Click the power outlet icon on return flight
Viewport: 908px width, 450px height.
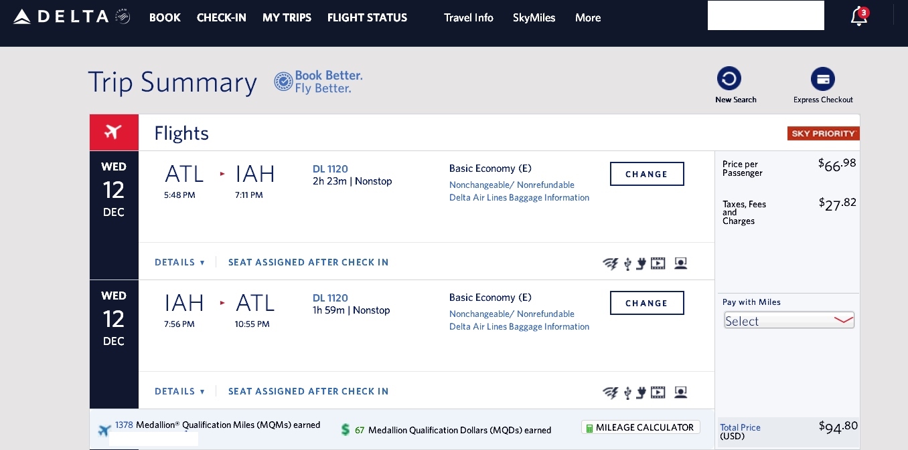641,393
